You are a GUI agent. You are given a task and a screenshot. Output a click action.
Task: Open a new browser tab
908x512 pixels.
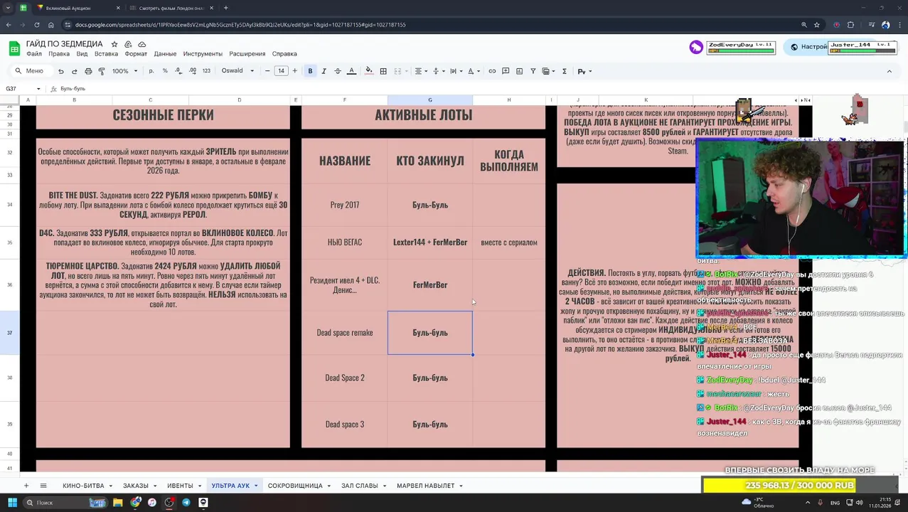click(225, 8)
